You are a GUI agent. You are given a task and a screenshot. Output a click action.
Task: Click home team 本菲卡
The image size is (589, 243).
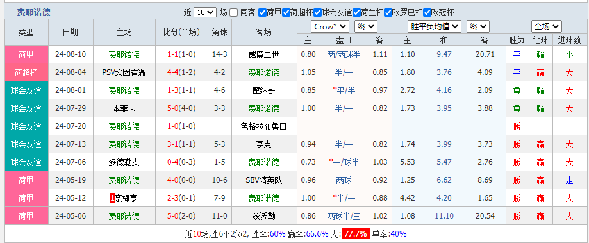pyautogui.click(x=124, y=108)
